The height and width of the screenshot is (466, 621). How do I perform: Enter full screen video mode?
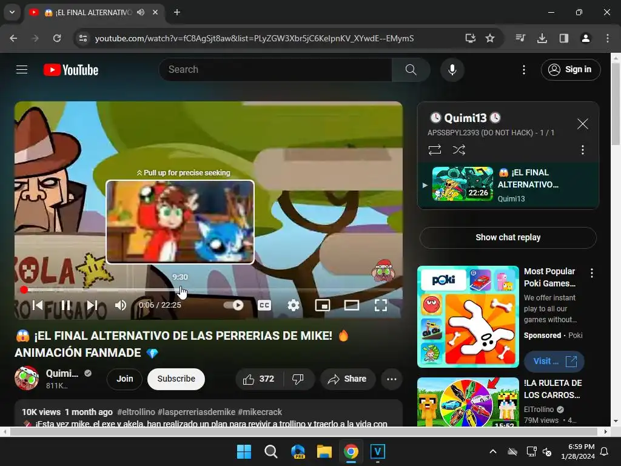pos(381,305)
